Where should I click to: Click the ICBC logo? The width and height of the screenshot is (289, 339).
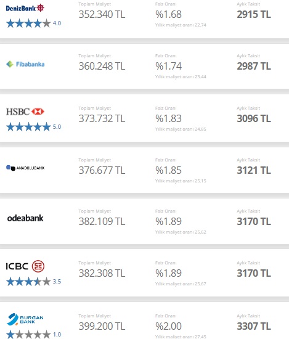25,266
